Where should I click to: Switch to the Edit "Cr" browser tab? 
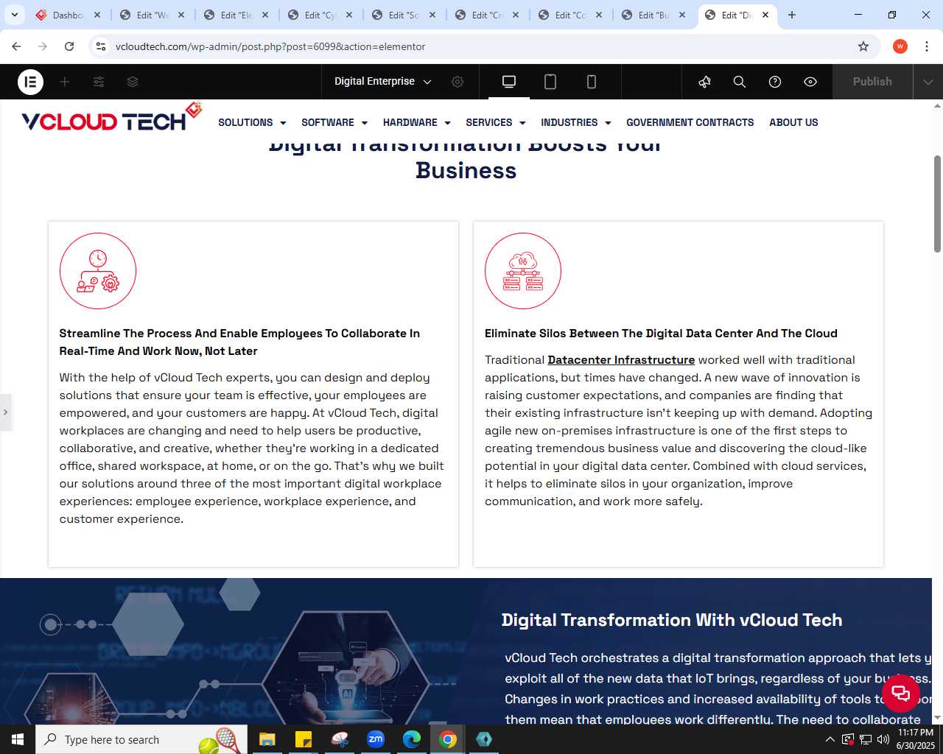click(x=488, y=15)
